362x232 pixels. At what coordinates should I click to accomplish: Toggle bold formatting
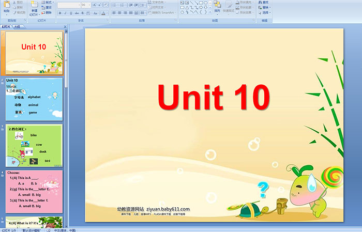(60, 13)
